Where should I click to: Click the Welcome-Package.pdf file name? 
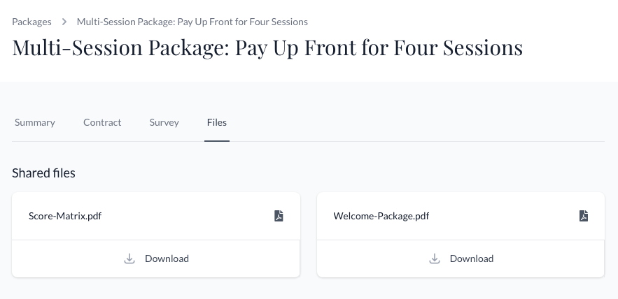click(381, 216)
